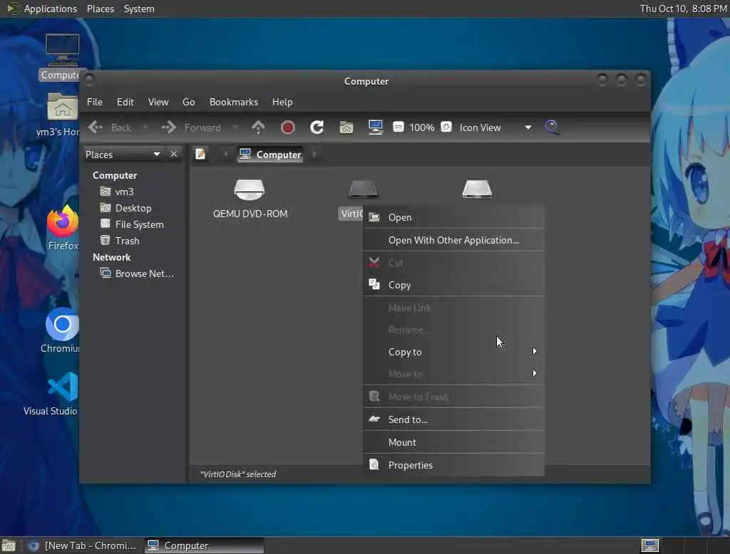Zoom out with minus icon
The width and height of the screenshot is (730, 554).
(398, 127)
